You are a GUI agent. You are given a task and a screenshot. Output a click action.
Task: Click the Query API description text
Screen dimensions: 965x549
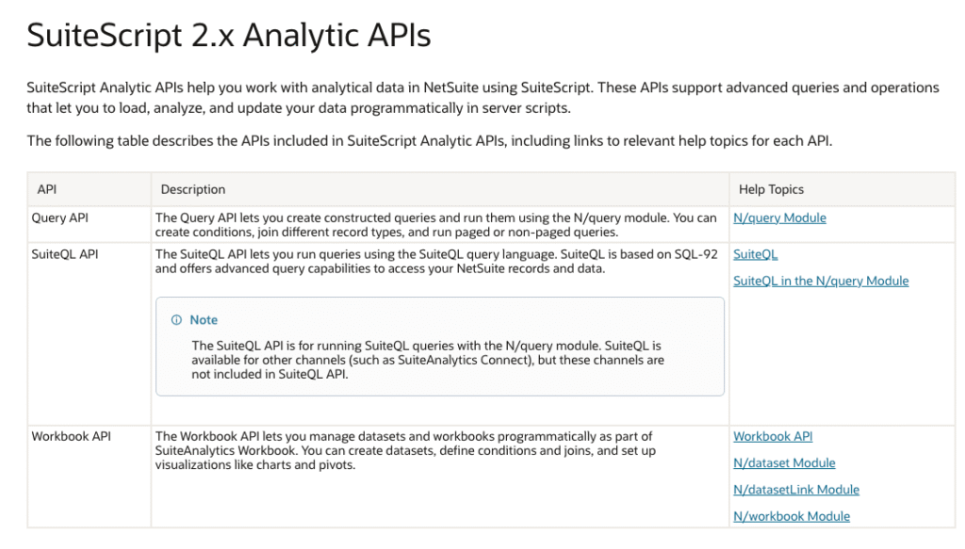[435, 225]
